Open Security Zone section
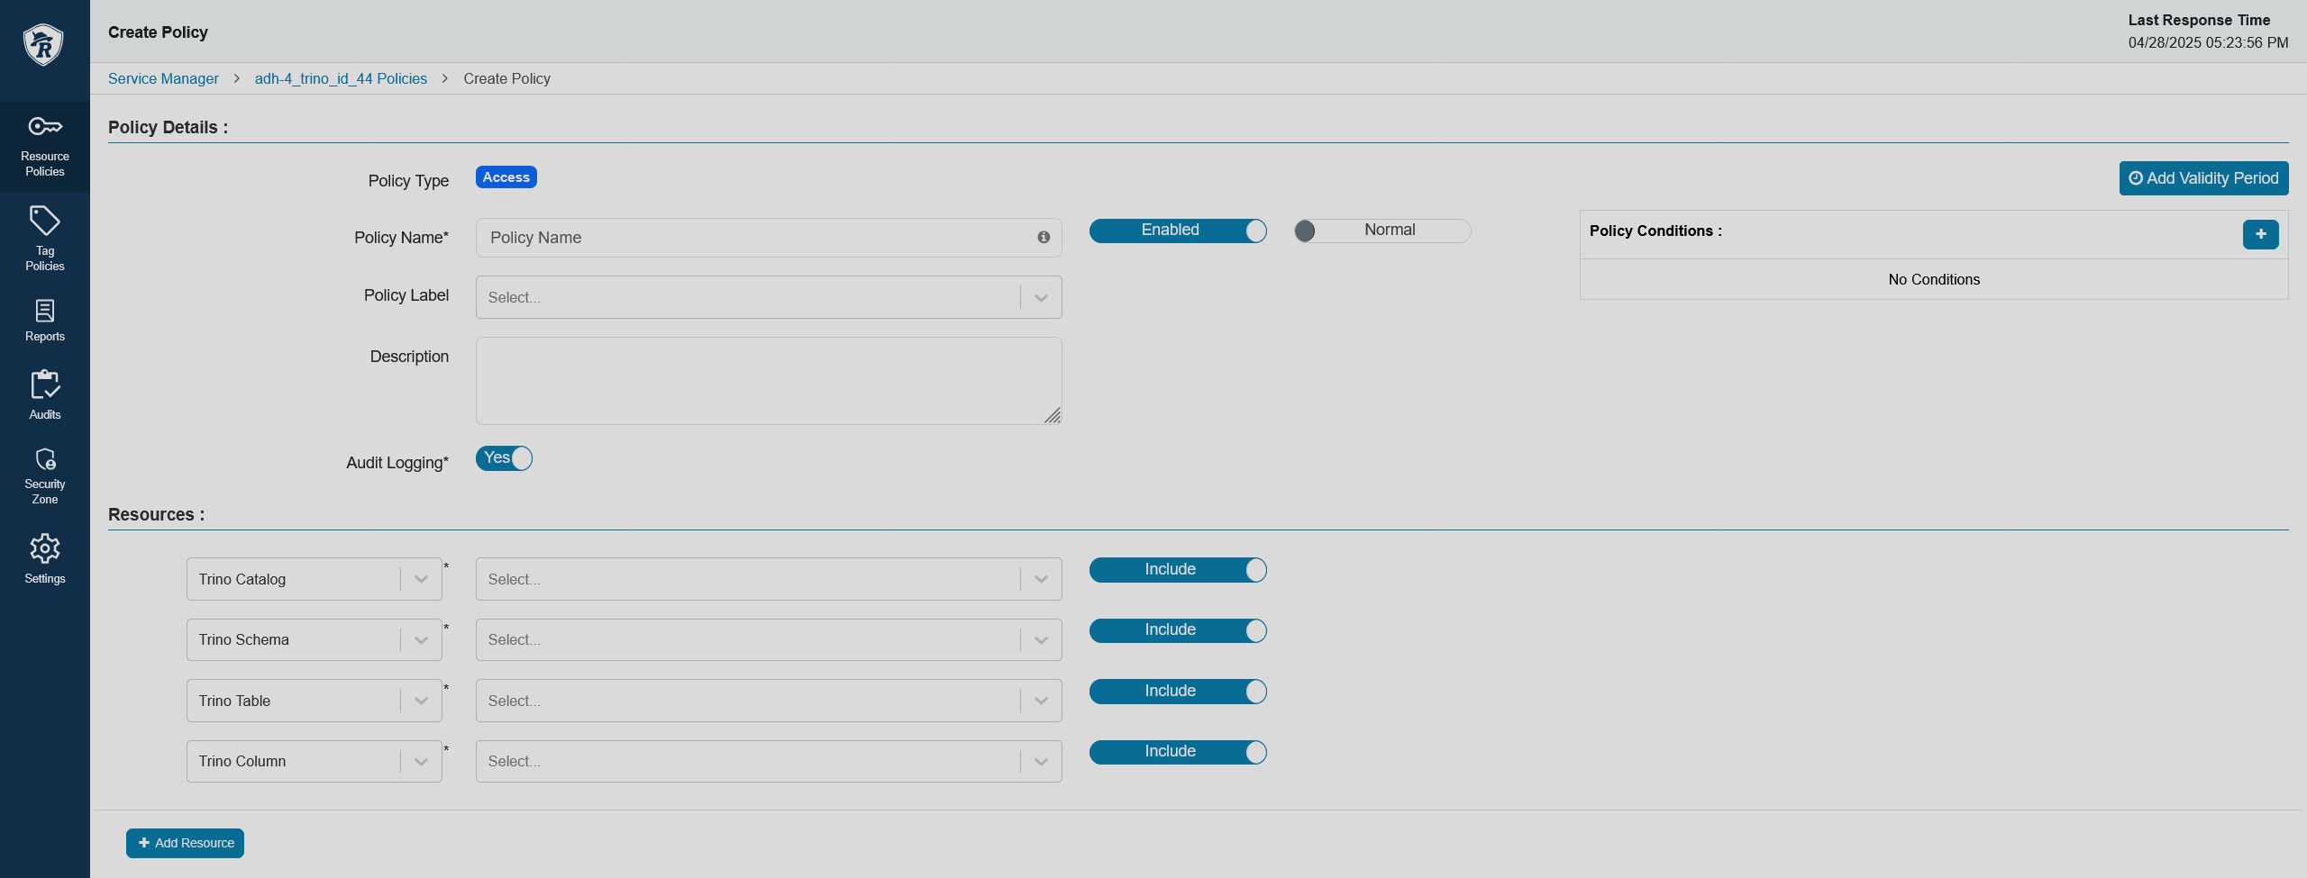This screenshot has width=2307, height=878. click(x=45, y=475)
